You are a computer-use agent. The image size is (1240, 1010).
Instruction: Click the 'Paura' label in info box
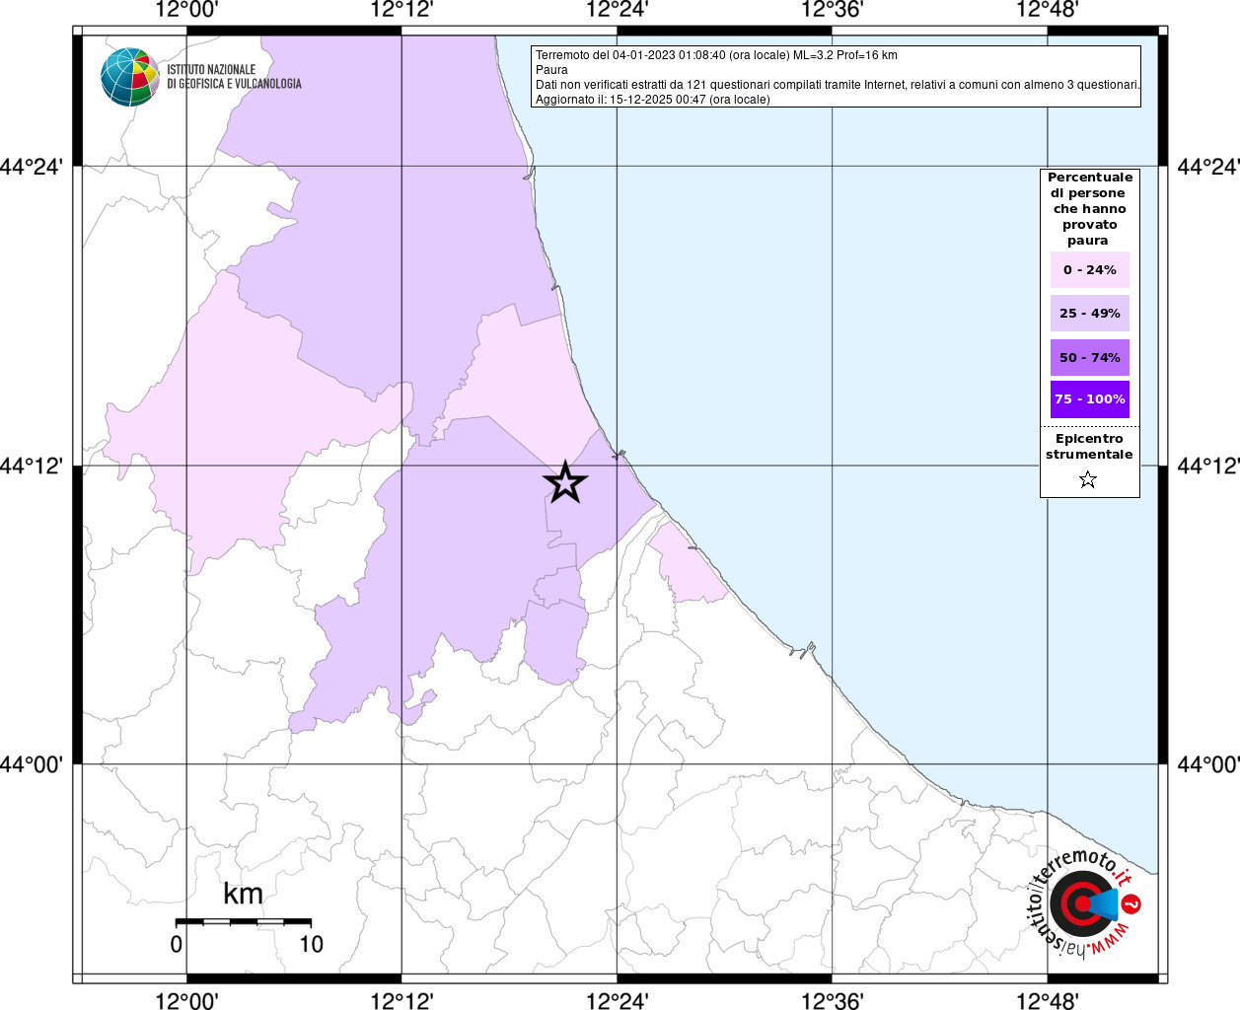tap(551, 70)
